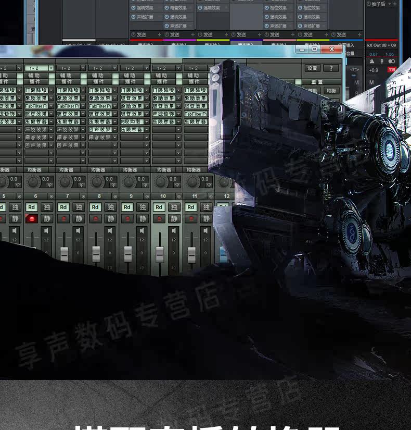Arm record on mixer channel 10
411x430 pixels.
click(159, 219)
